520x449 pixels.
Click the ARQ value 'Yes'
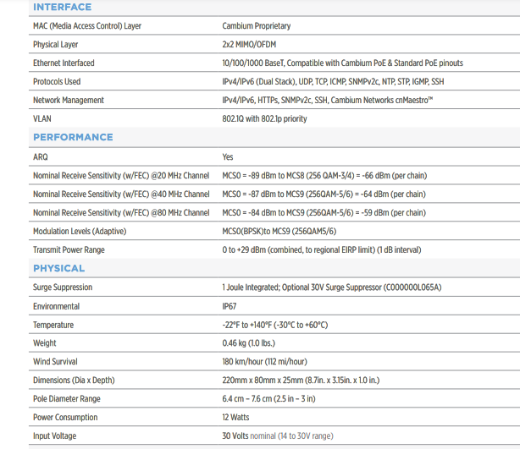(x=228, y=157)
